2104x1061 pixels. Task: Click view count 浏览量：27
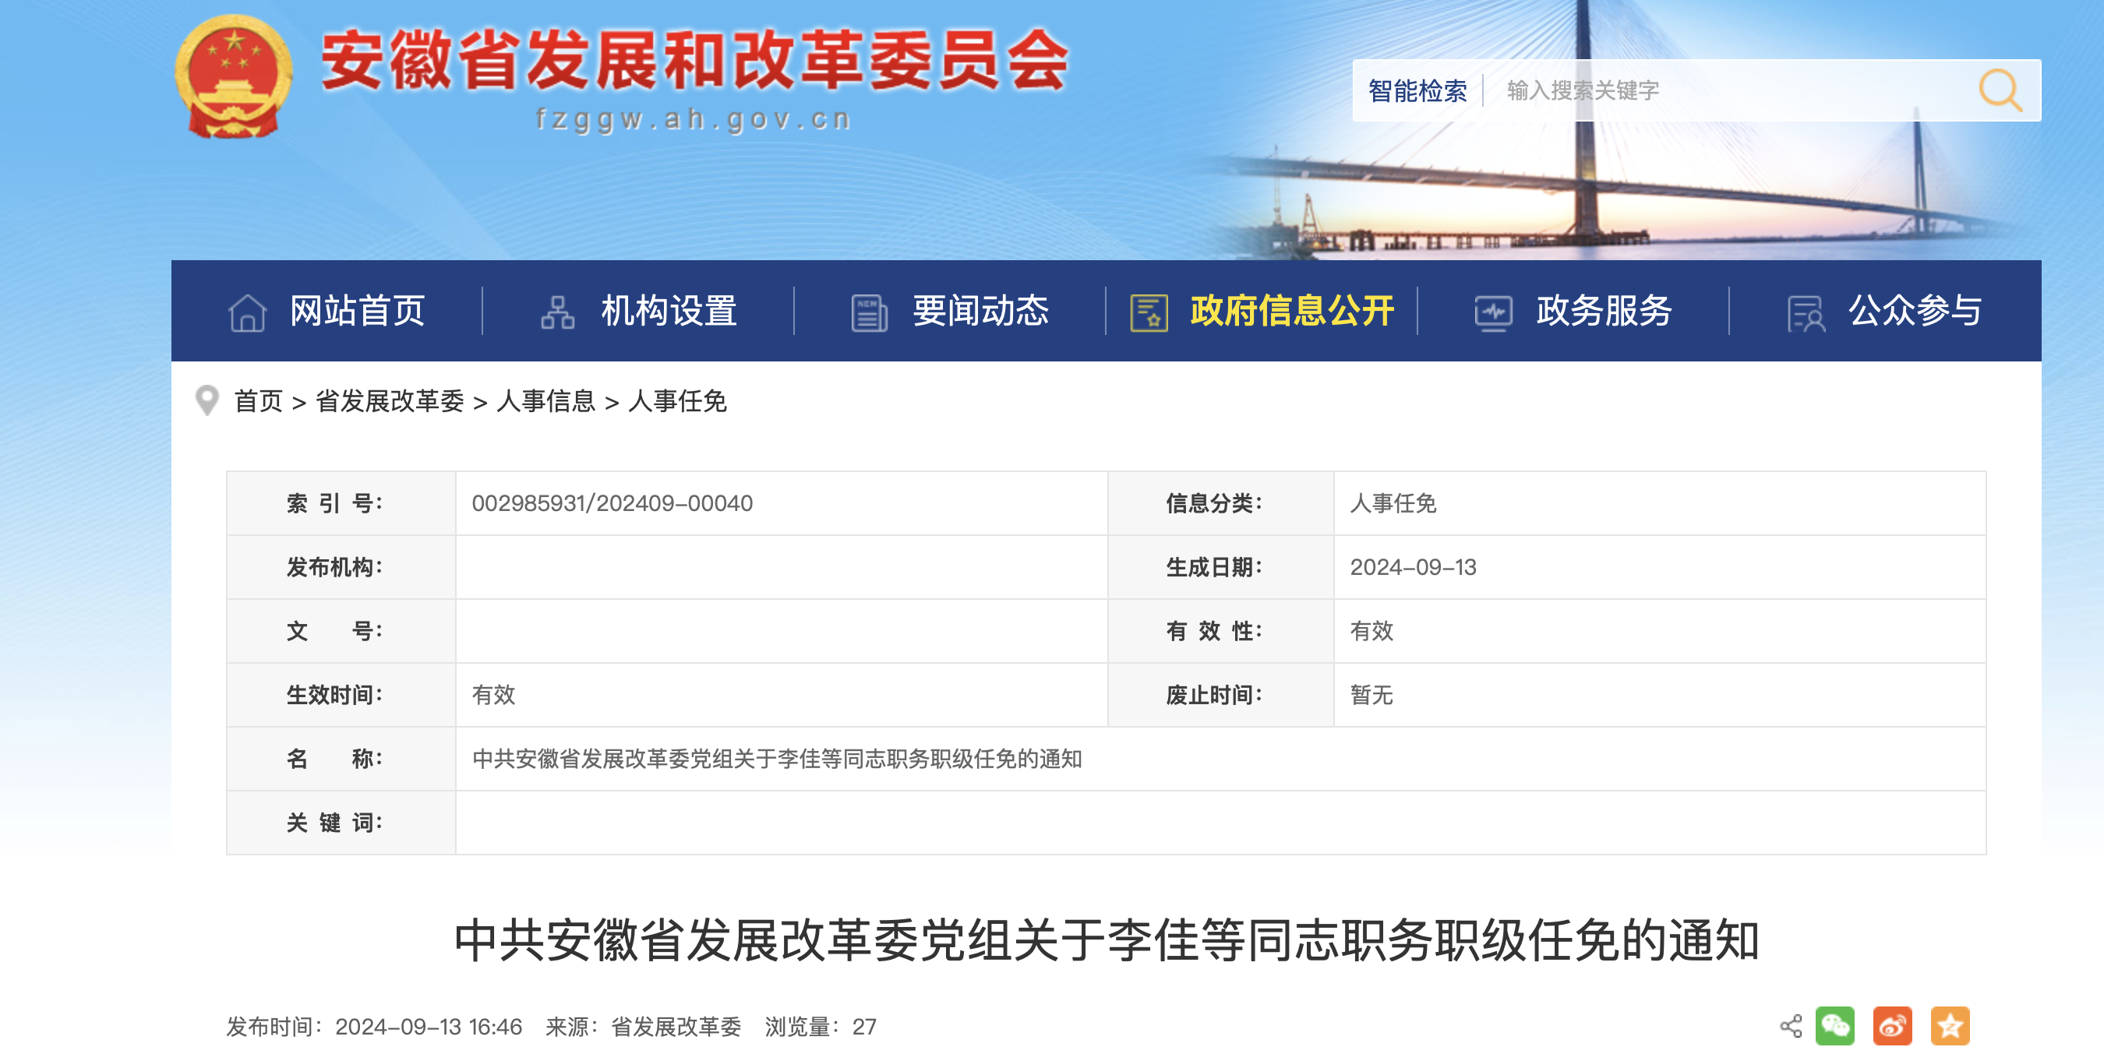820,1027
